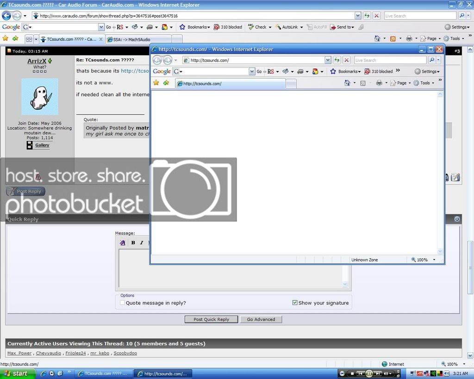The image size is (474, 379).
Task: Go back in the main CarAudio browser window
Action: [6, 15]
